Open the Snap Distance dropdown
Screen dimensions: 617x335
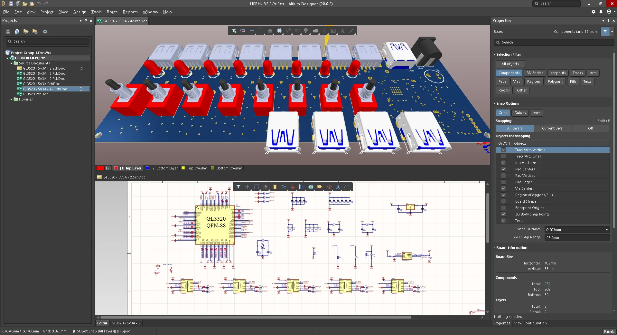point(607,230)
